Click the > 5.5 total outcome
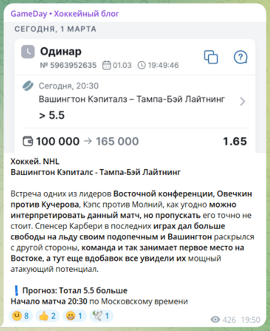This screenshot has width=270, height=331. click(52, 115)
